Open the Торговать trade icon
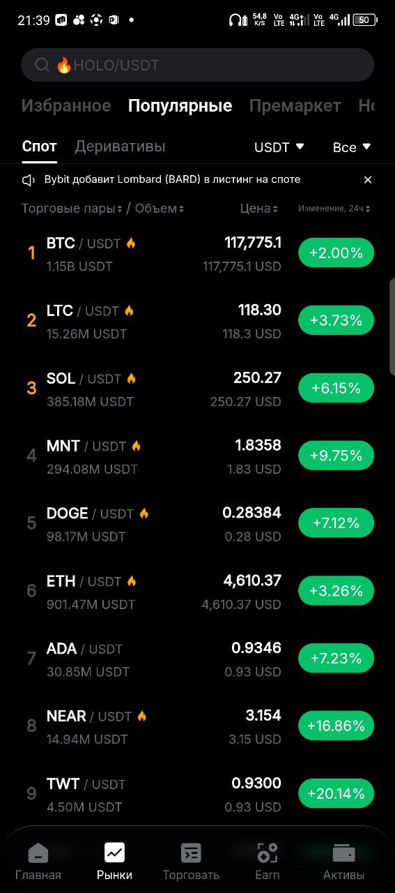This screenshot has width=395, height=893. [191, 853]
